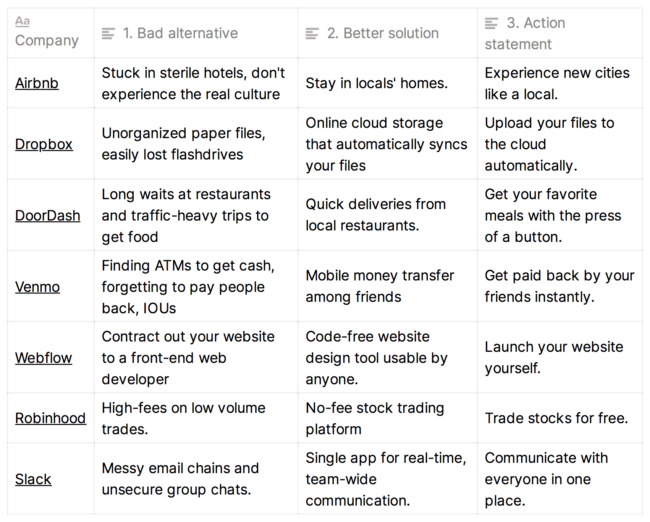This screenshot has width=650, height=522.
Task: Open the Airbnb page link
Action: pos(37,83)
